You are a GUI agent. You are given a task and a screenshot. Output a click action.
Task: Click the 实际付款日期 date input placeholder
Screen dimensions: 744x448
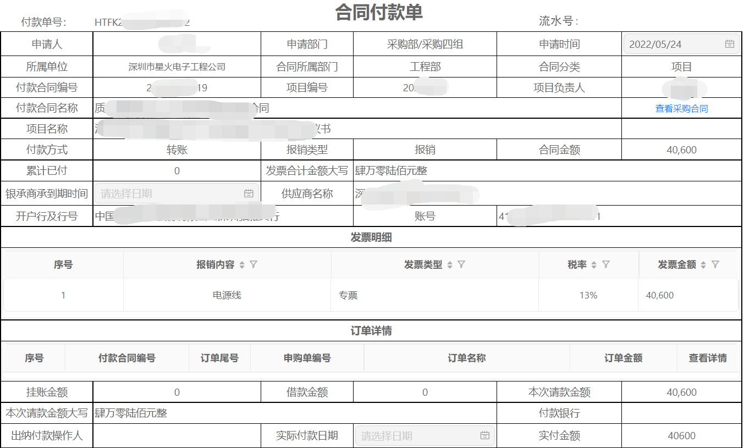coord(425,436)
